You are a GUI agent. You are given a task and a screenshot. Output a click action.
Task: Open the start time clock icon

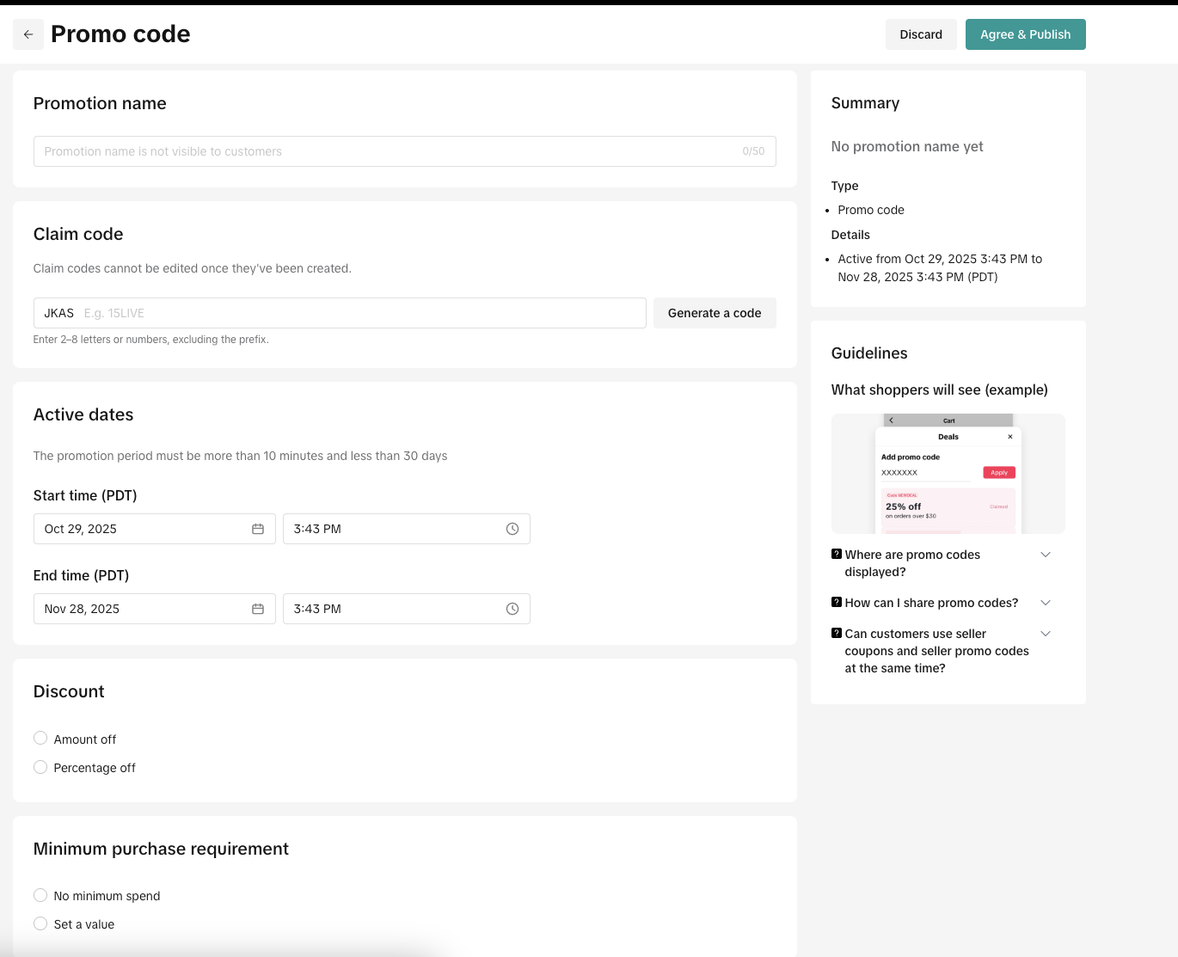(512, 529)
